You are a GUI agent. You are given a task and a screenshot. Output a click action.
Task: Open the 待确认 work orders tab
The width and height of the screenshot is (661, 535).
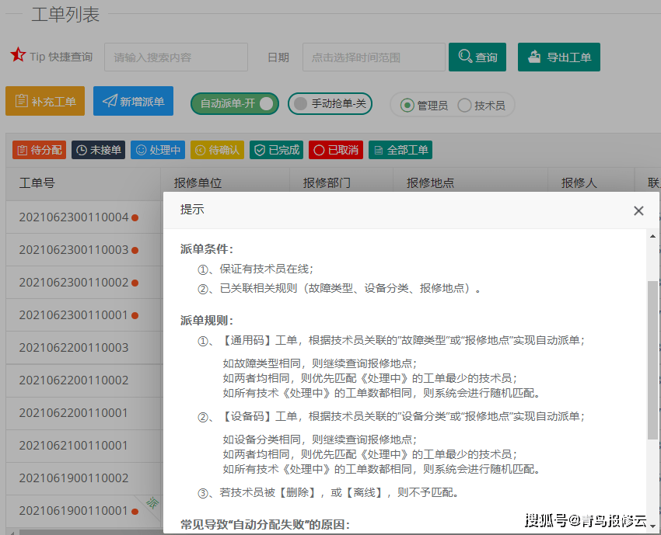217,150
